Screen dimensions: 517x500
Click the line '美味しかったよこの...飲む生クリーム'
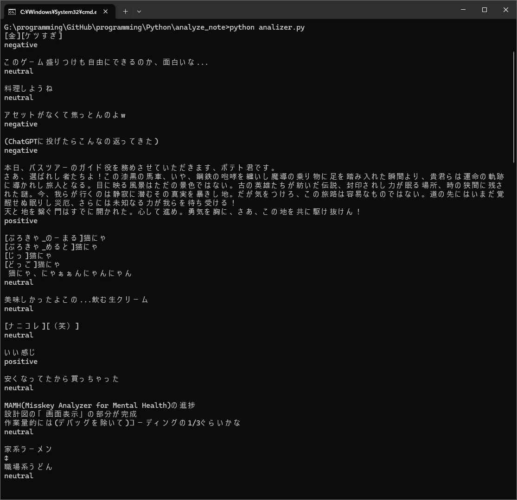click(x=76, y=300)
